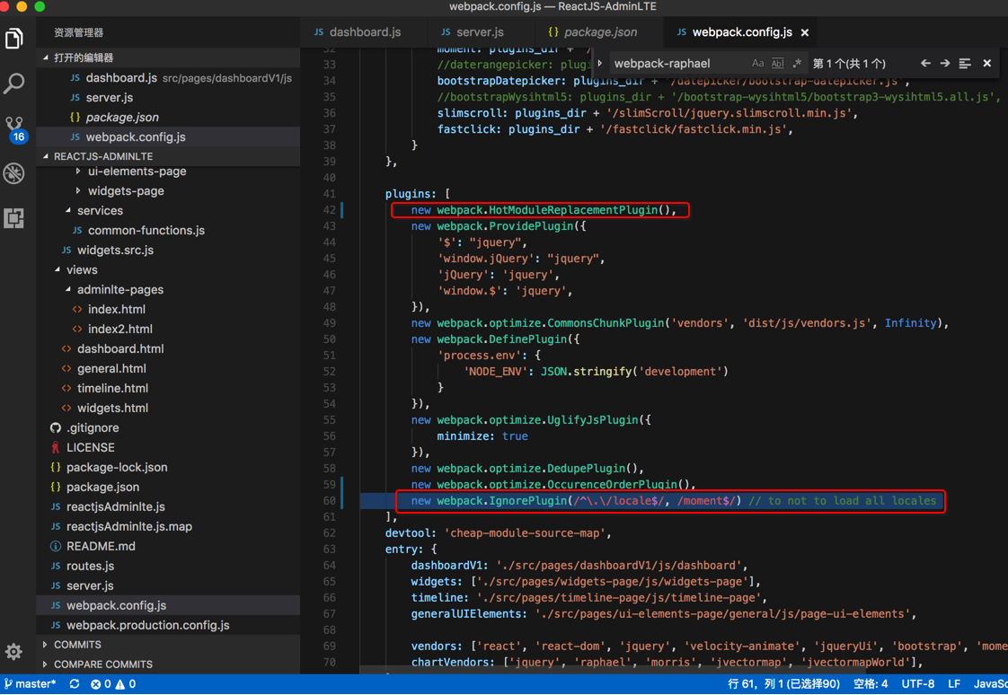Open the Extensions view icon
Screen dimensions: 1008x695
[x=14, y=217]
